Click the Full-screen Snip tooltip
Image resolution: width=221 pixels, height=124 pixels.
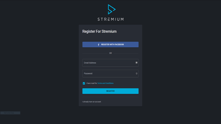tap(10, 113)
